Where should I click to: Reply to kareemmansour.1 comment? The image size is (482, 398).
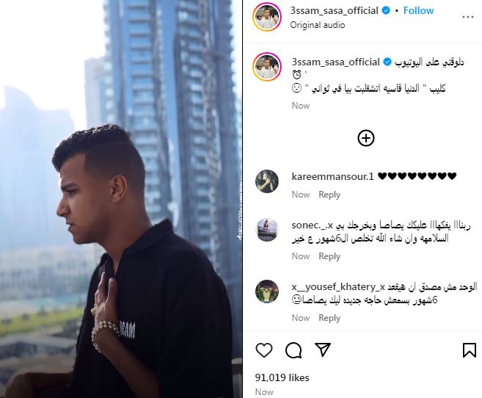(x=329, y=195)
